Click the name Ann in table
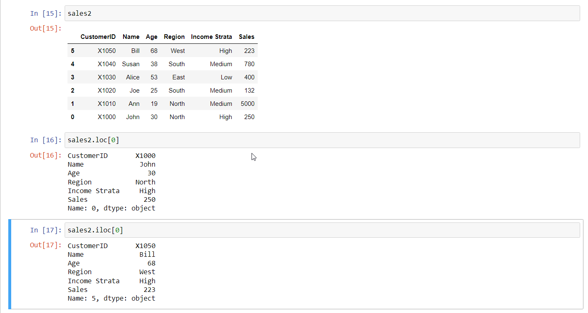 [x=134, y=104]
